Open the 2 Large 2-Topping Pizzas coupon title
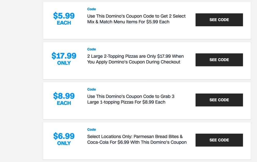The width and height of the screenshot is (257, 162). click(135, 59)
